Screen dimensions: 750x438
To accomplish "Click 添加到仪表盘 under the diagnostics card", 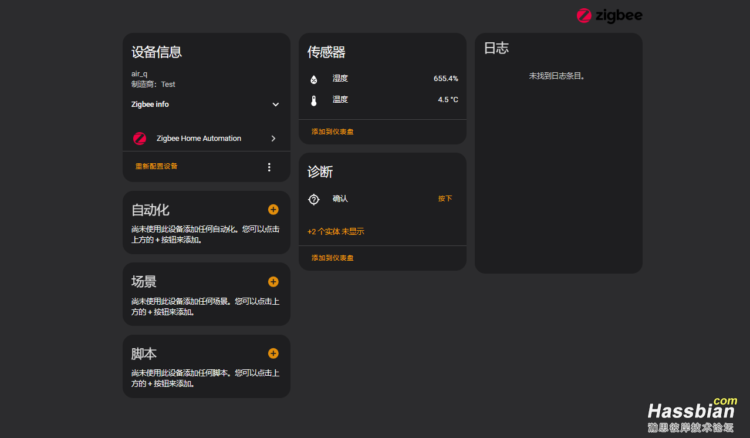I will tap(333, 258).
